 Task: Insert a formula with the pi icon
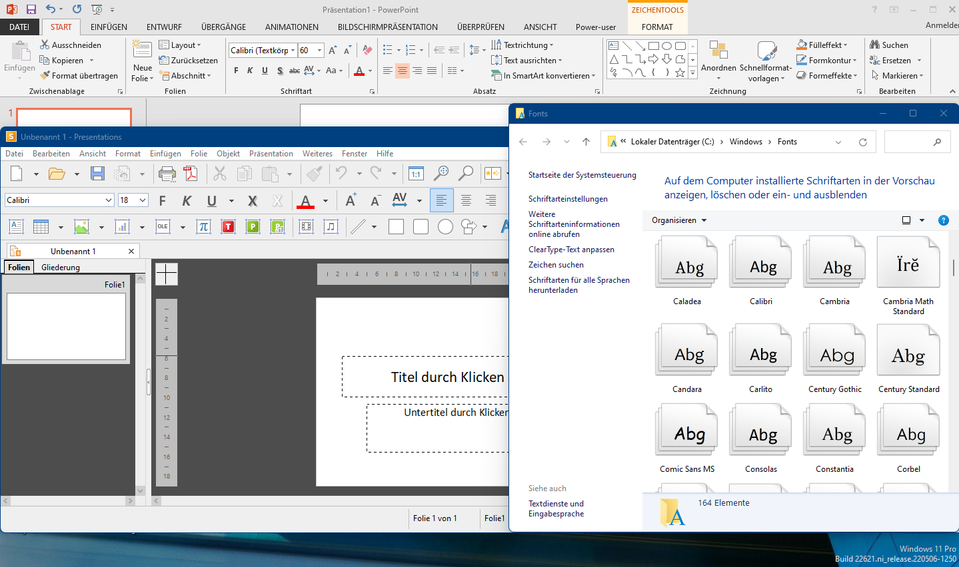[x=203, y=226]
